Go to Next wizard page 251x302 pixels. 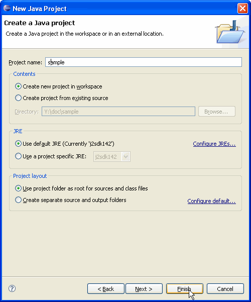click(x=144, y=289)
